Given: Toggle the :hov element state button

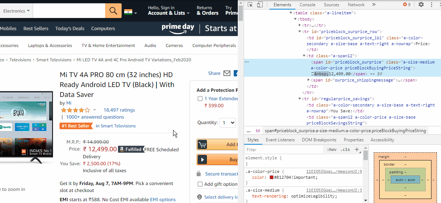Looking at the screenshot, I should pos(331,149).
